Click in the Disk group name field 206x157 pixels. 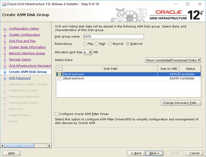[x=114, y=36]
